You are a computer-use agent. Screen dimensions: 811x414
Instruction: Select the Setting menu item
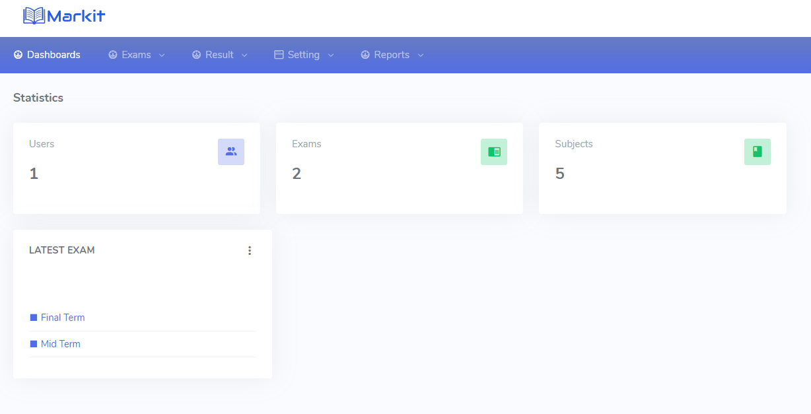pyautogui.click(x=302, y=55)
